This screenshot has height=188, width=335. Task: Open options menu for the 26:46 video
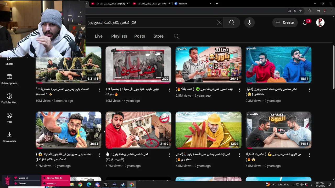(239, 90)
